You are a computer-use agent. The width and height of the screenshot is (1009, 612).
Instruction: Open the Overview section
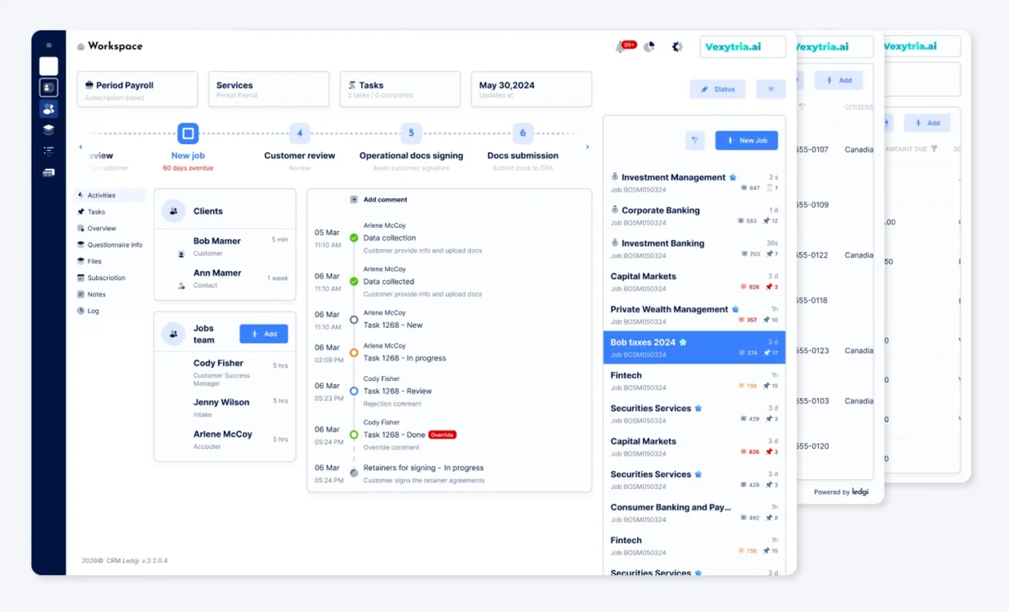coord(96,229)
